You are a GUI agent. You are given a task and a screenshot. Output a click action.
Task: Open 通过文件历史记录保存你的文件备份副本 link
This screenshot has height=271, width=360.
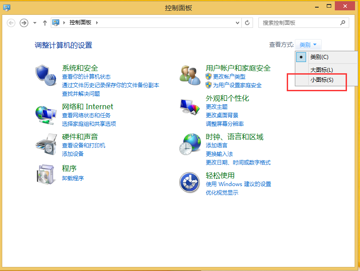pos(111,85)
